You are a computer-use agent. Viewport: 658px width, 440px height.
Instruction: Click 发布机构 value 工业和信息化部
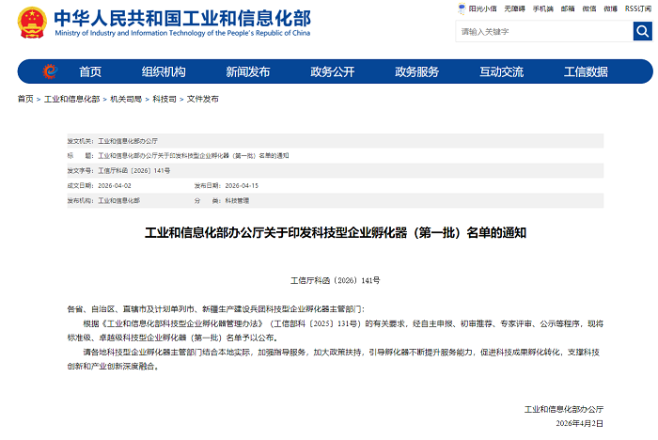[118, 200]
